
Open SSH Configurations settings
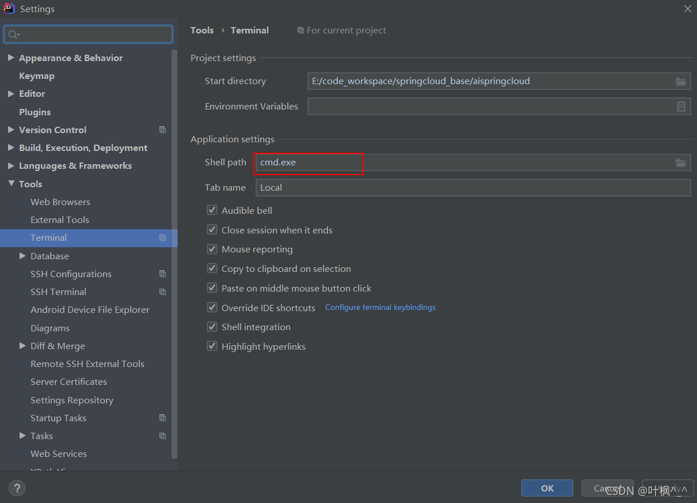click(x=71, y=274)
